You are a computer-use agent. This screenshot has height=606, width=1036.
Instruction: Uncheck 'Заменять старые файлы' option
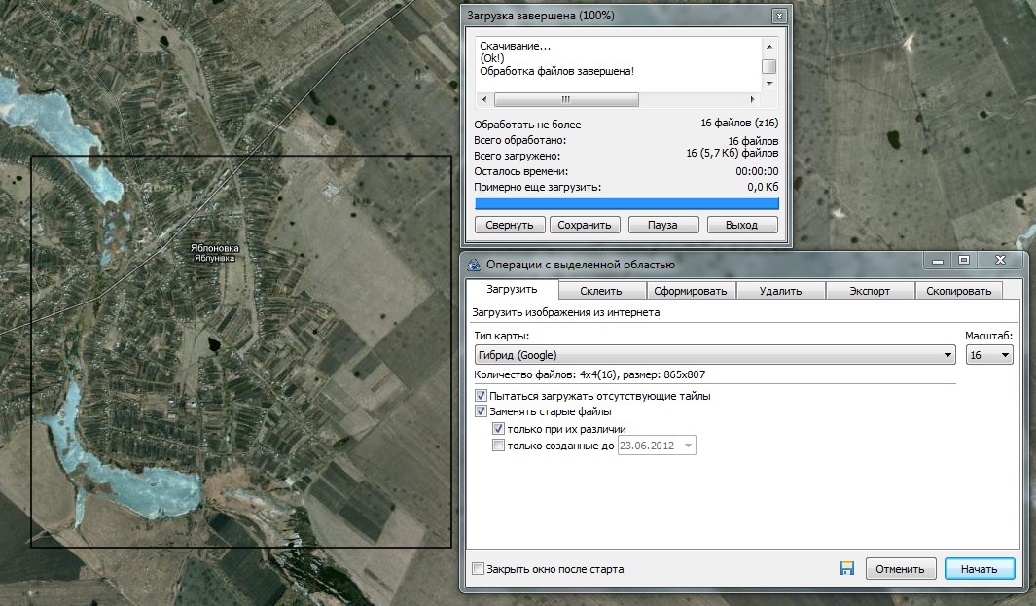(x=482, y=411)
